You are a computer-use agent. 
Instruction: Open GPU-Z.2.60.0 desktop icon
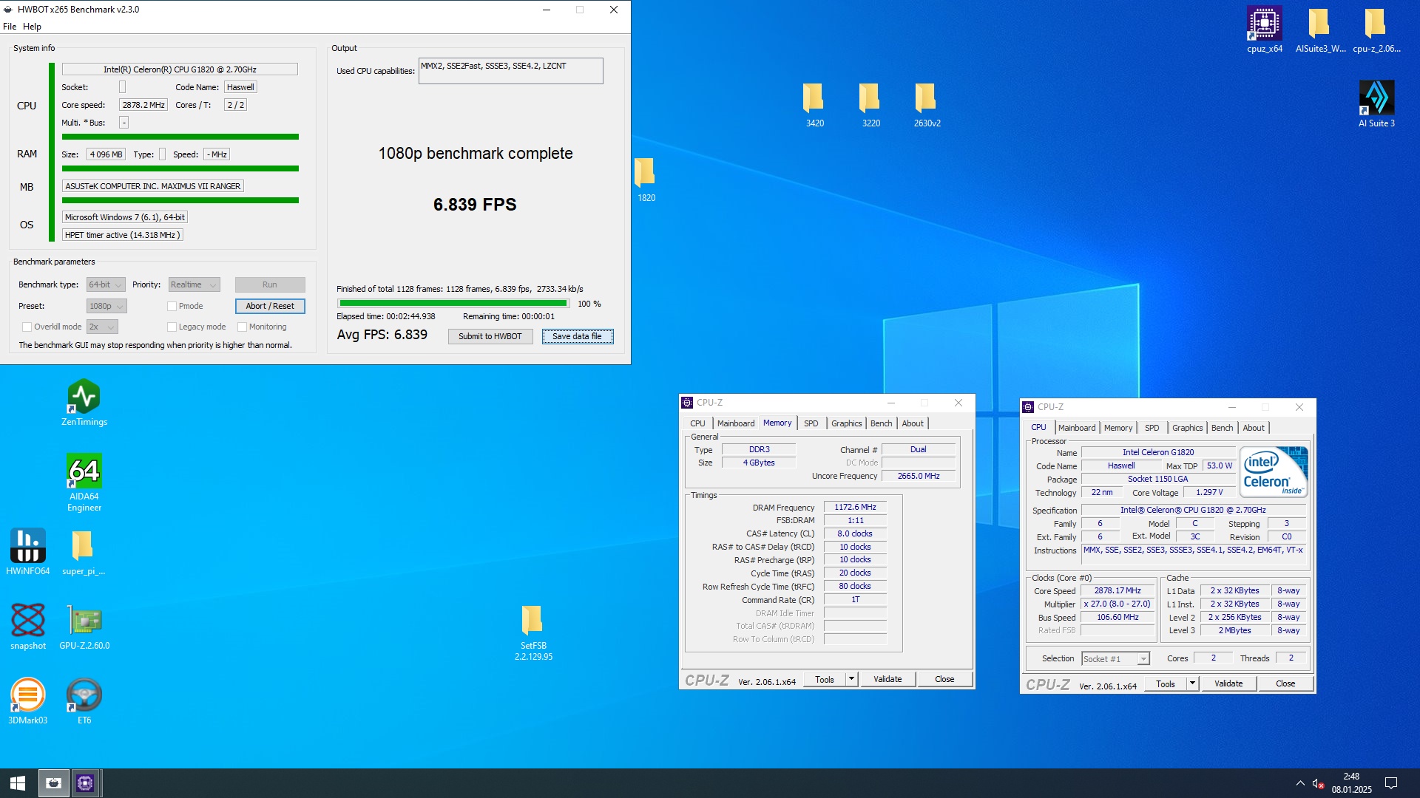click(x=84, y=627)
